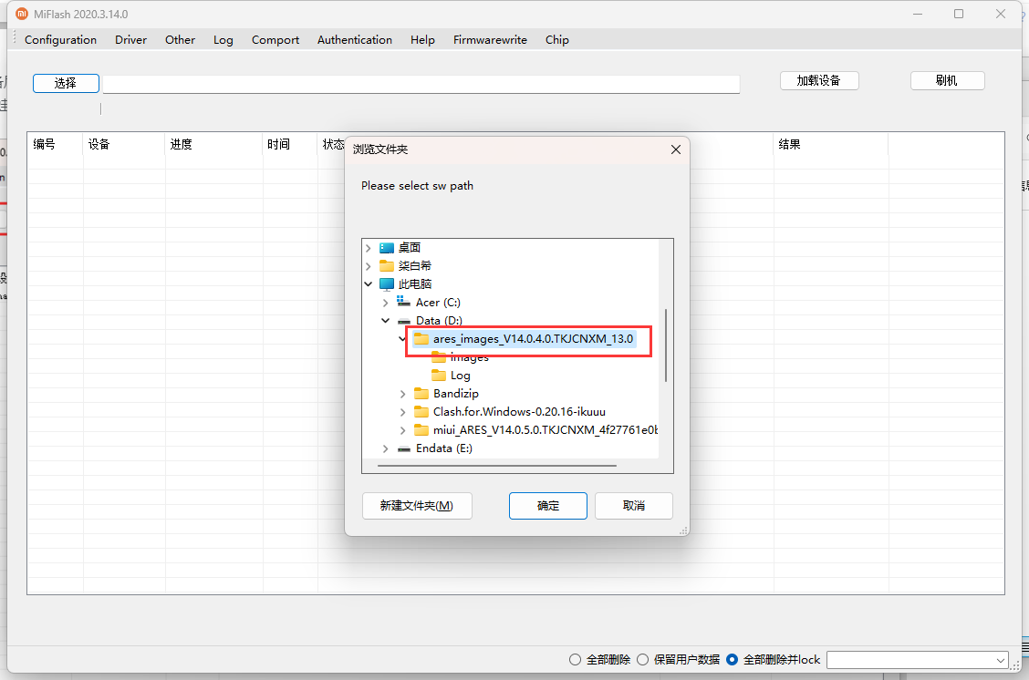Close the 浏览文件夹 dialog

[676, 149]
